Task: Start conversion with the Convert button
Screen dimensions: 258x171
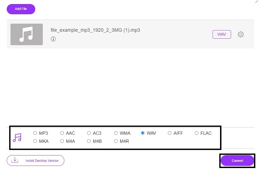Action: click(x=237, y=161)
